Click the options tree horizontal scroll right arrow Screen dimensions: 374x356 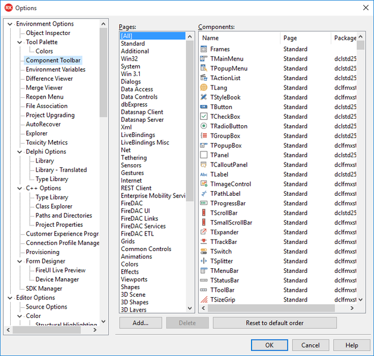coord(95,330)
